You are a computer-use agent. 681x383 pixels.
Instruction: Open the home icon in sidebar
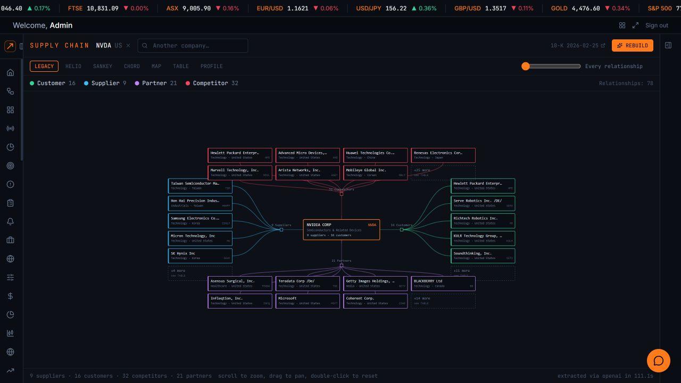coord(10,72)
